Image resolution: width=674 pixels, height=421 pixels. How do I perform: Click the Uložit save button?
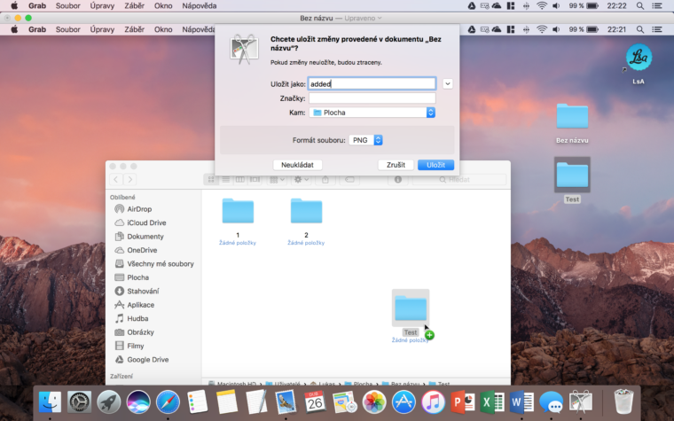point(435,165)
